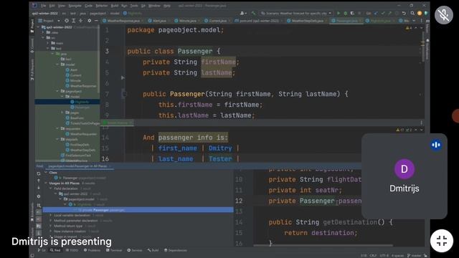Open the Terminal tool window tab

pyautogui.click(x=114, y=250)
